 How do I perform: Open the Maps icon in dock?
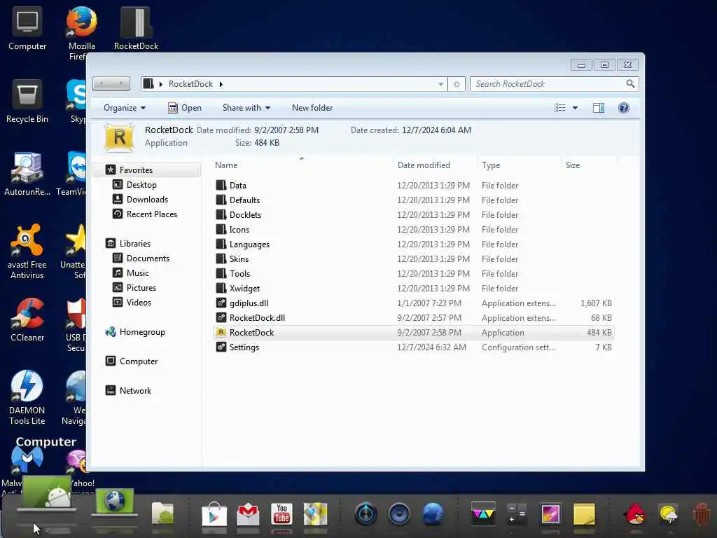click(316, 513)
